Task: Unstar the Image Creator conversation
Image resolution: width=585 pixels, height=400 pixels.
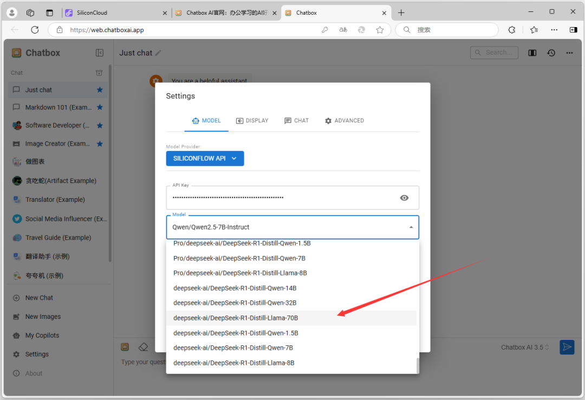Action: (100, 144)
